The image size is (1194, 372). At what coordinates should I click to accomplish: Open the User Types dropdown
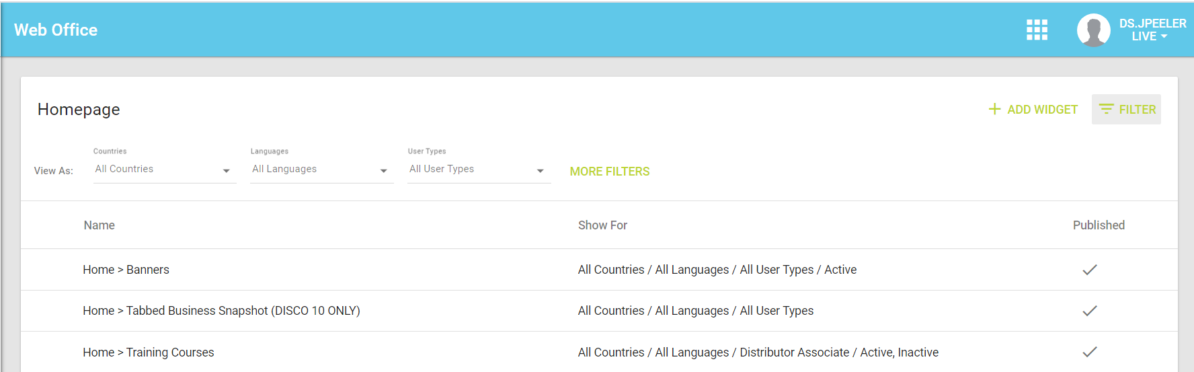tap(479, 170)
